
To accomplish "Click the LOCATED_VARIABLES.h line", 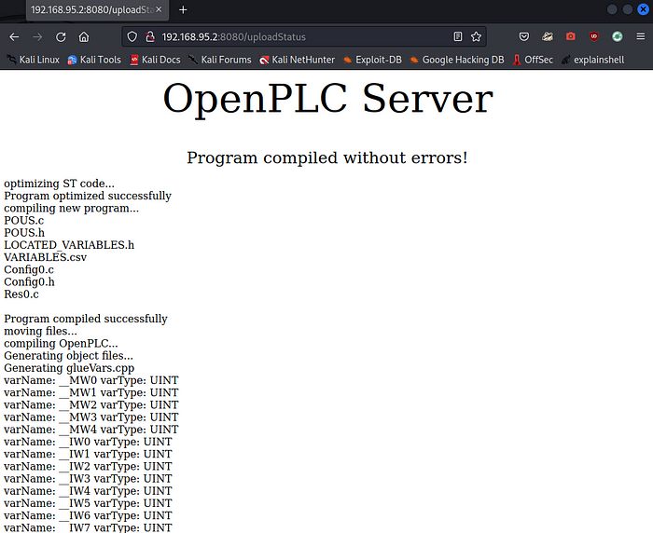I will (69, 245).
